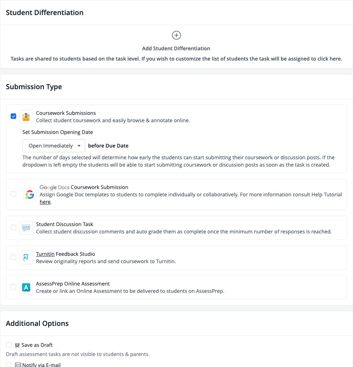This screenshot has width=353, height=367.
Task: Click the Coursework Submissions treasure chest icon
Action: [26, 117]
